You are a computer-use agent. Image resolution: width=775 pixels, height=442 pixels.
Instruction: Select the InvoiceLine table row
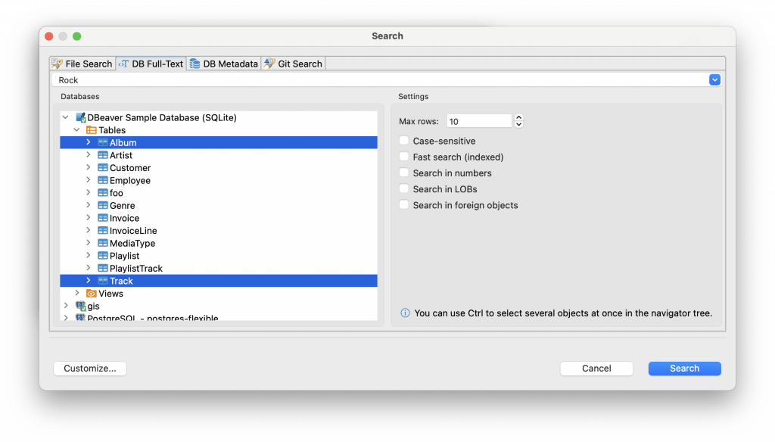pyautogui.click(x=219, y=230)
